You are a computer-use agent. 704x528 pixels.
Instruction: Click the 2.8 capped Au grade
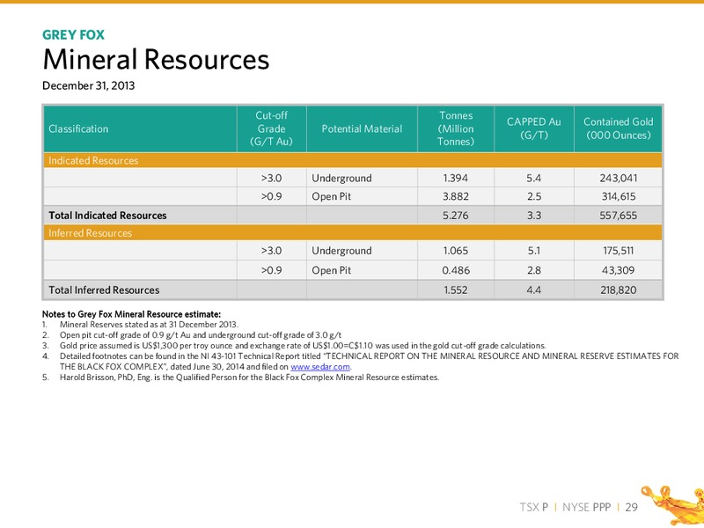point(534,270)
